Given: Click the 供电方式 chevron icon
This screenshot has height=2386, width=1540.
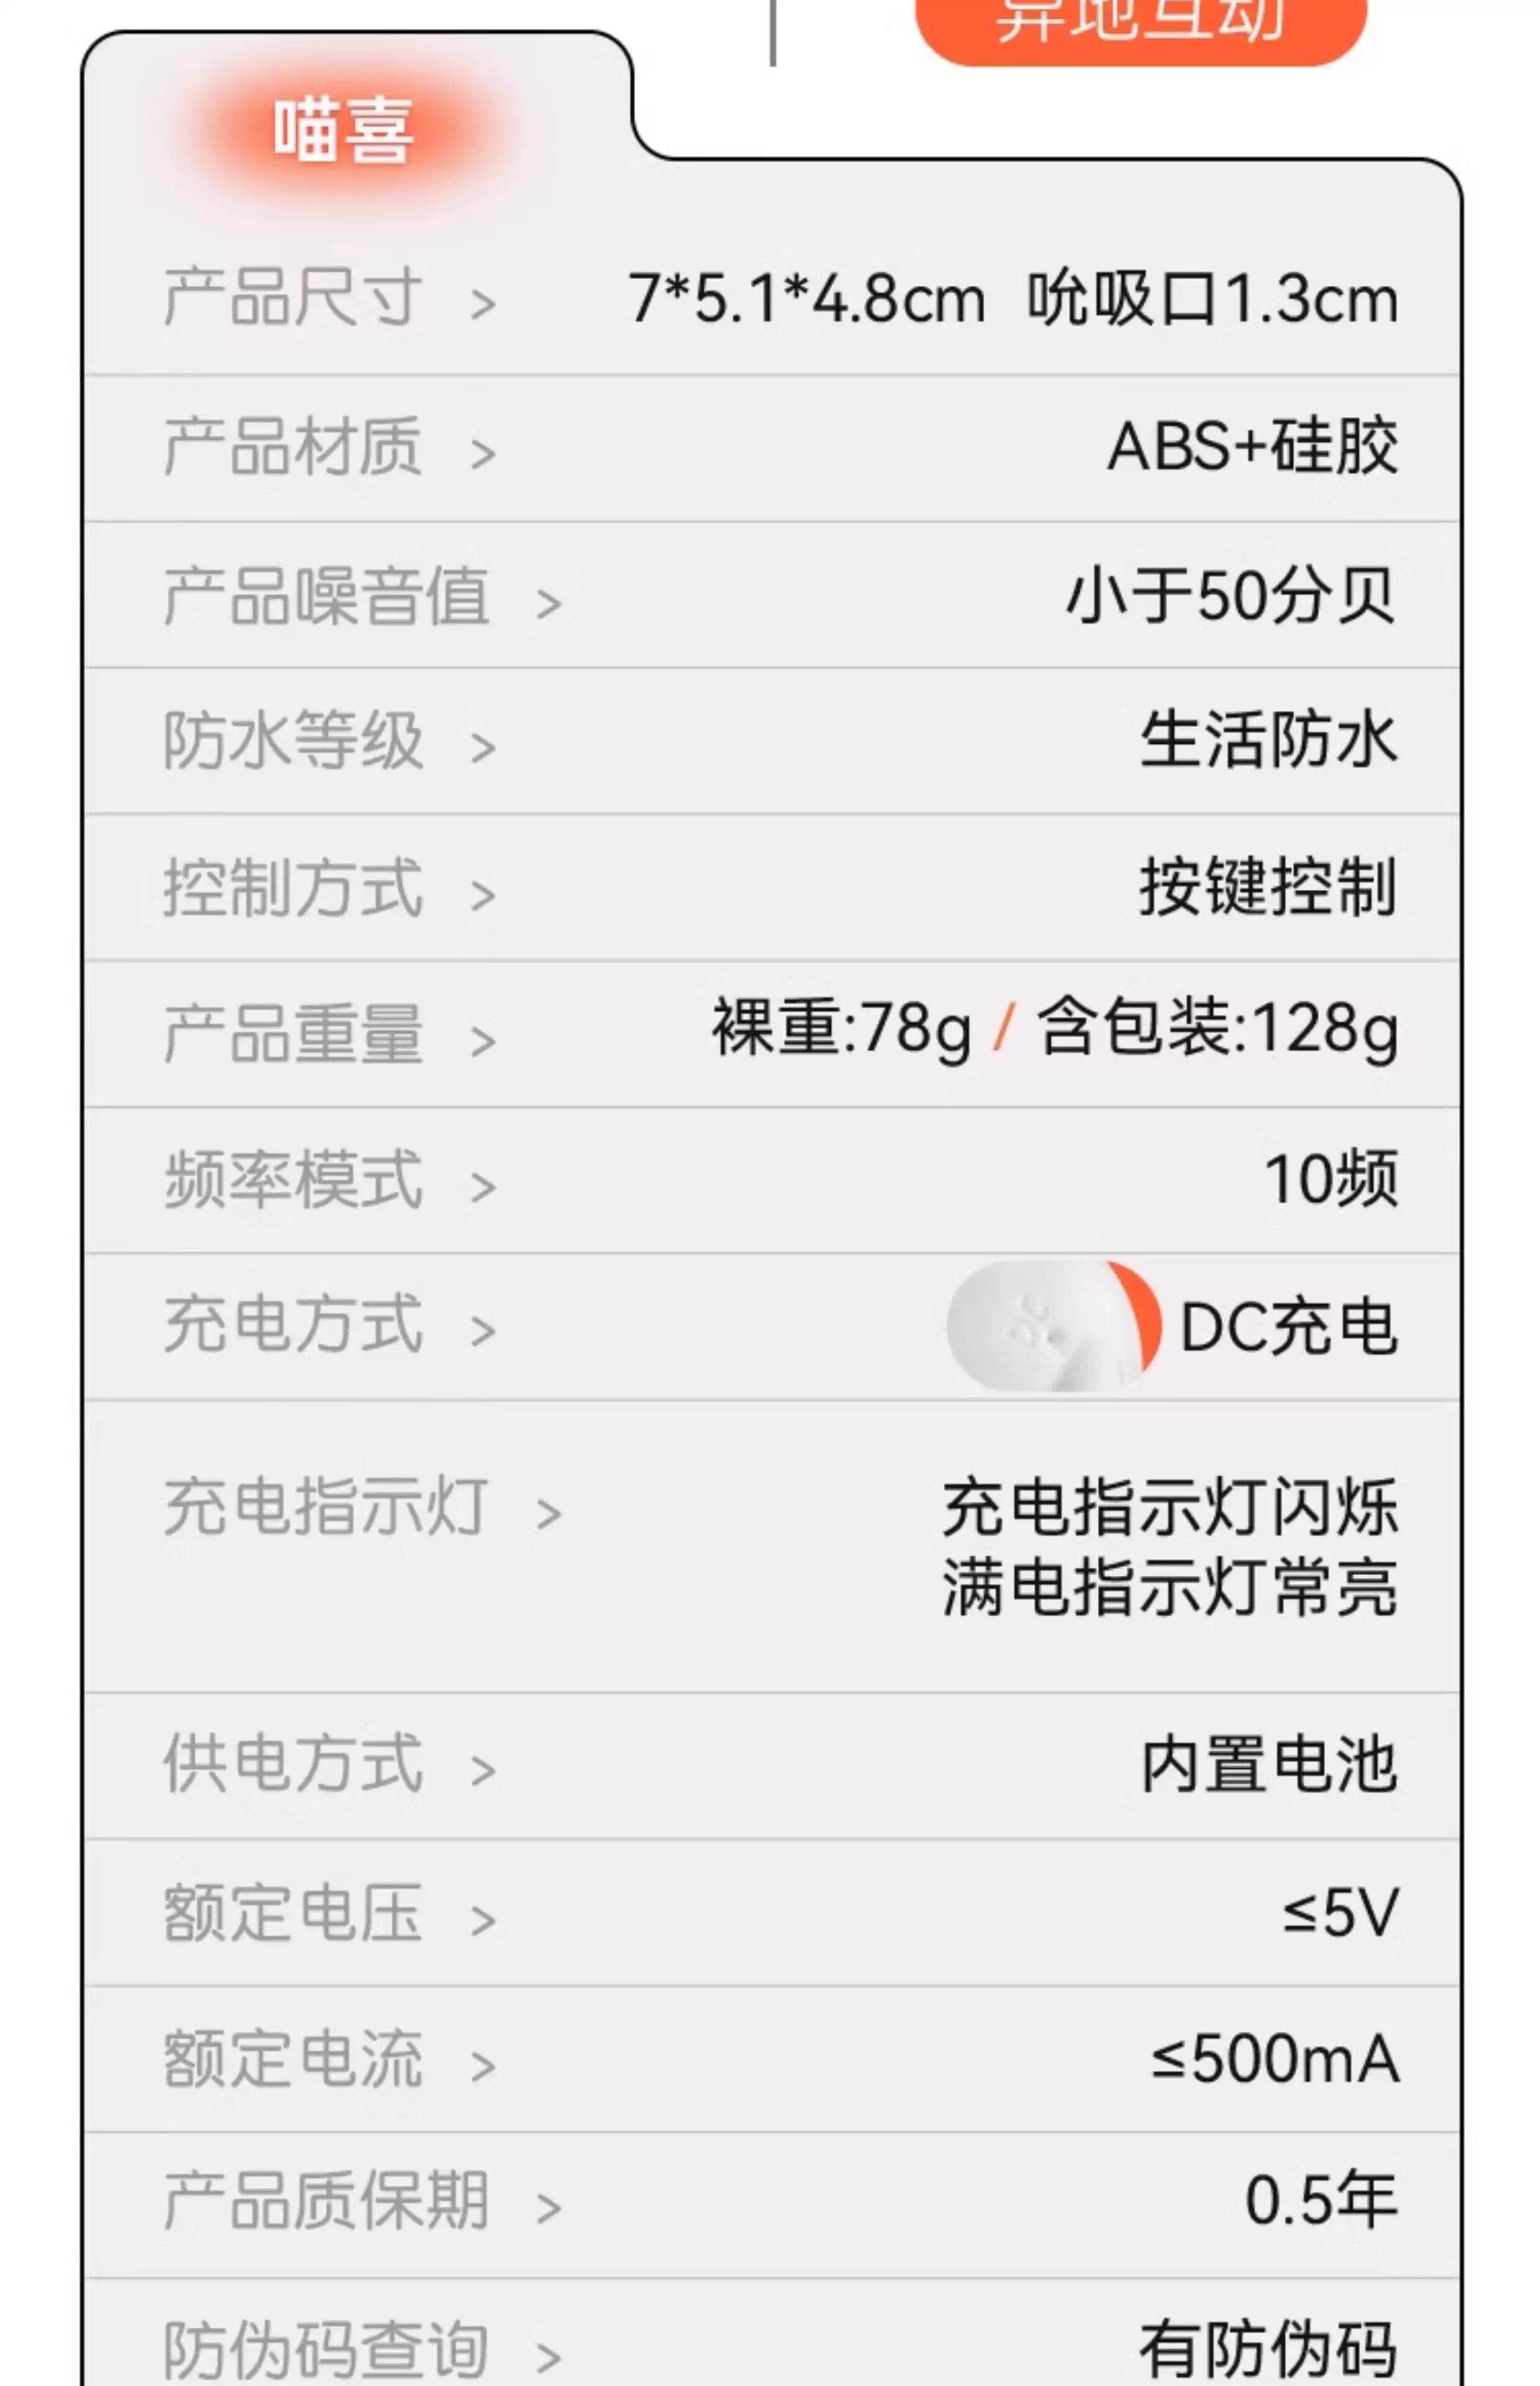Looking at the screenshot, I should pyautogui.click(x=483, y=1771).
